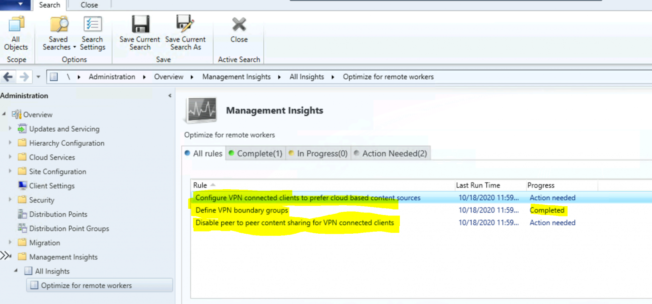This screenshot has height=304, width=652.
Task: Click the Search ribbon tab
Action: [x=49, y=5]
